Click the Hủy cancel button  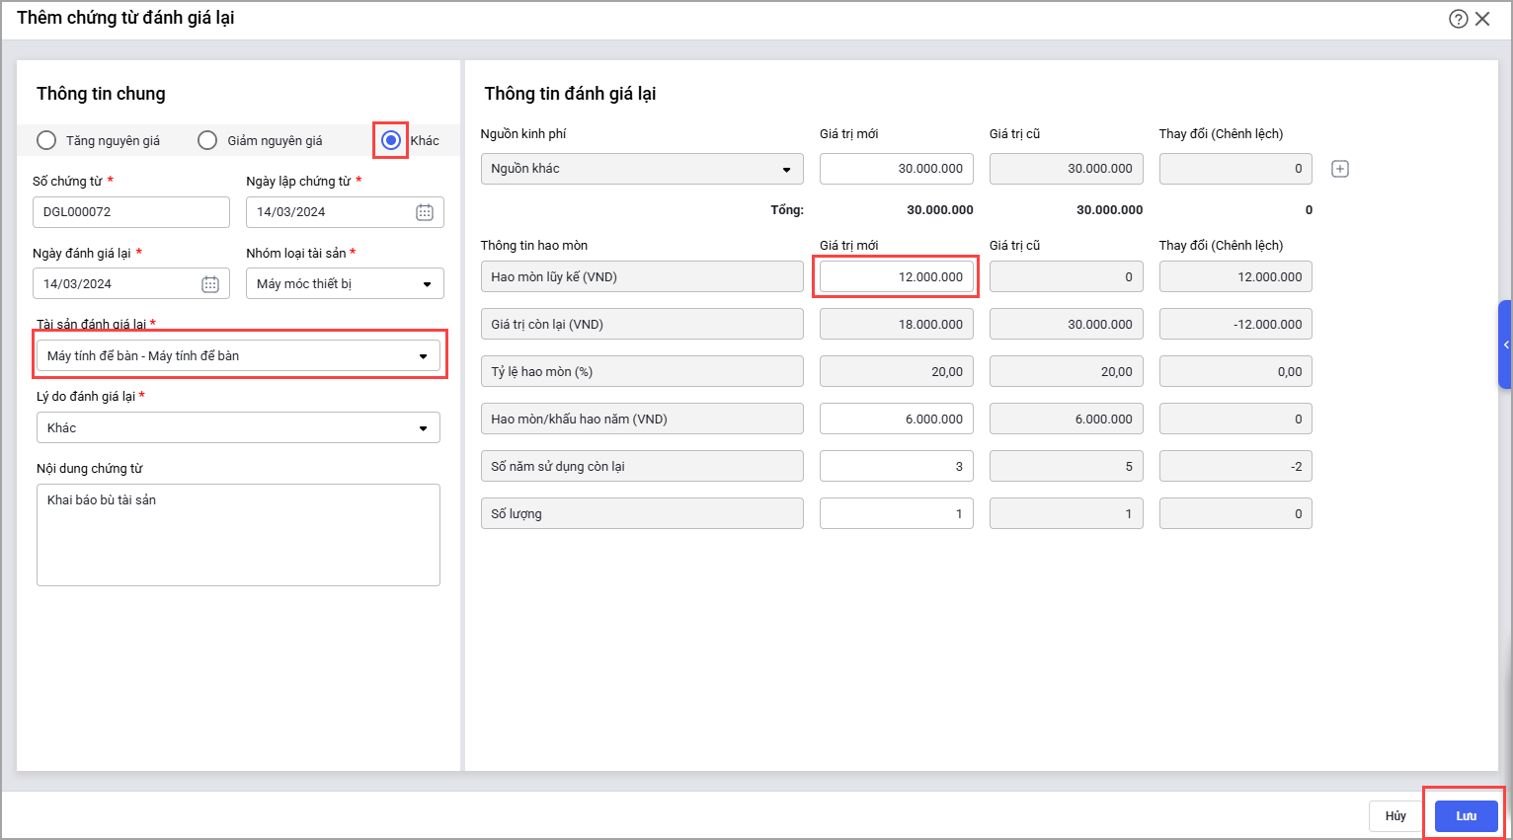tap(1395, 815)
